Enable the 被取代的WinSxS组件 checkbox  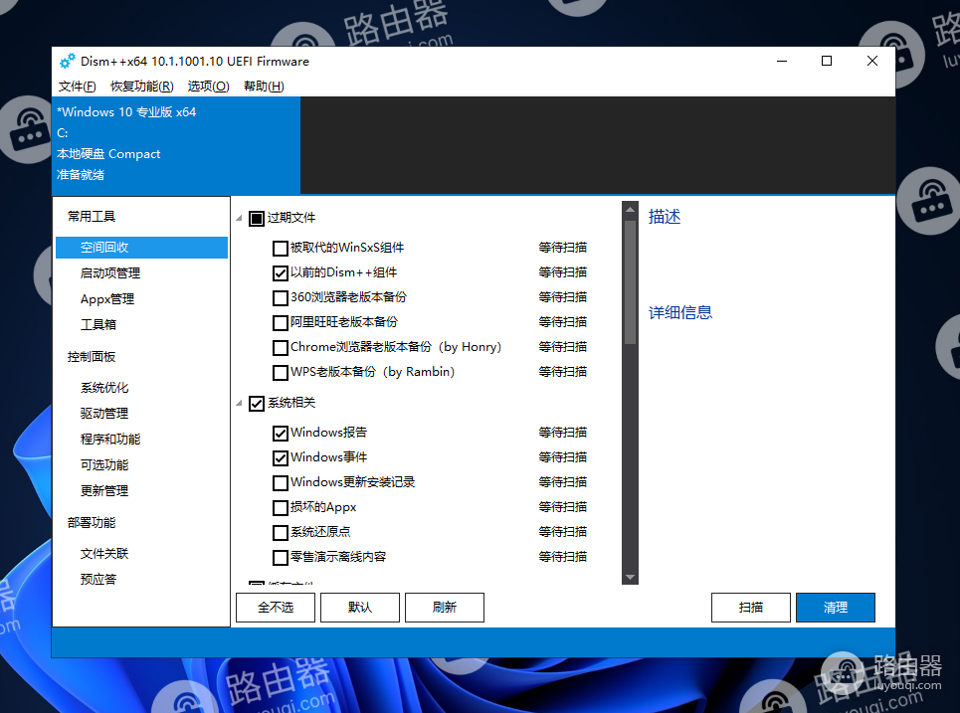click(281, 248)
